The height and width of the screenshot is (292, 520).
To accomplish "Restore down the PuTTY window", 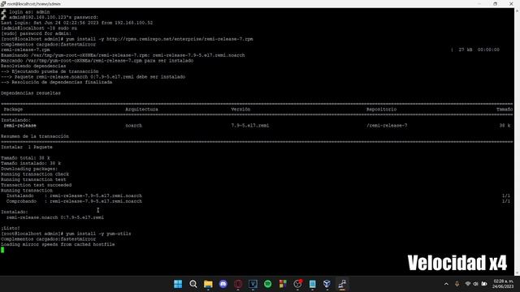I will pos(495,3).
